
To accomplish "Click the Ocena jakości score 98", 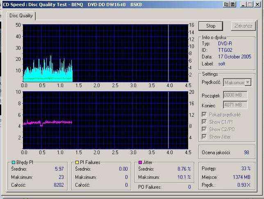I will pyautogui.click(x=246, y=153).
